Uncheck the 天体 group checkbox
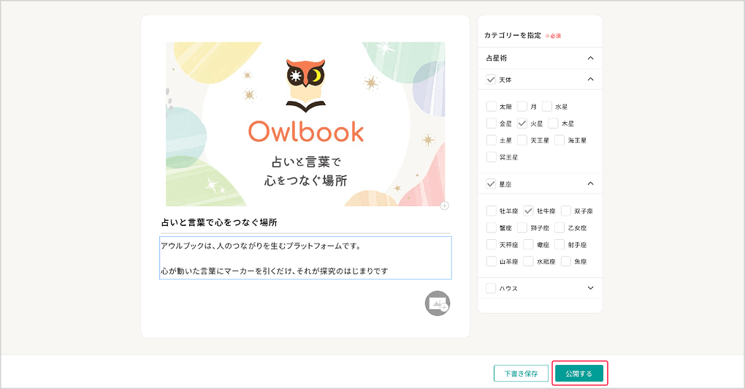Viewport: 745px width, 389px height. coord(491,80)
